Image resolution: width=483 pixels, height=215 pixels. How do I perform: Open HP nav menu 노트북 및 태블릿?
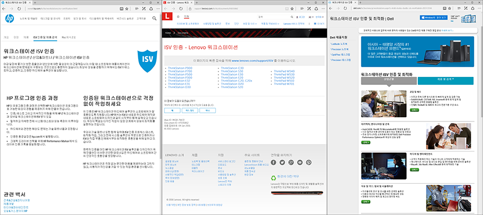pos(29,18)
